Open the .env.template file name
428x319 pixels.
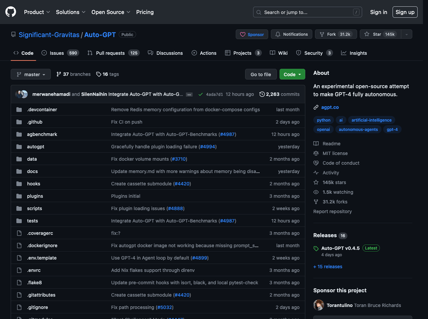[42, 258]
